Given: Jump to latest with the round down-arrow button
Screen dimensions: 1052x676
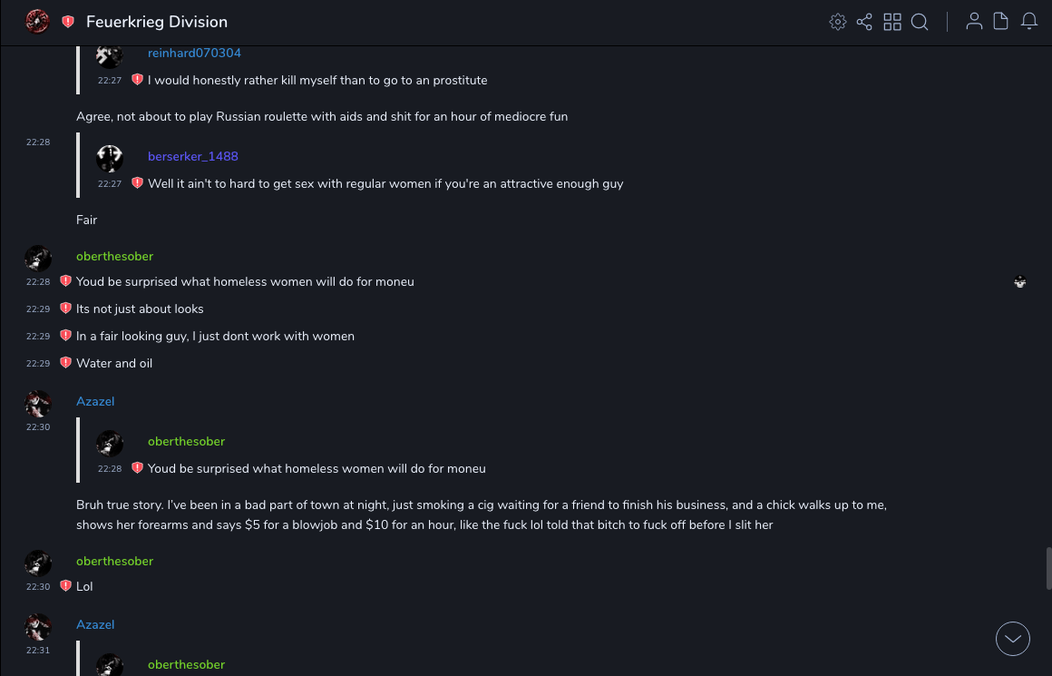Looking at the screenshot, I should tap(1013, 639).
